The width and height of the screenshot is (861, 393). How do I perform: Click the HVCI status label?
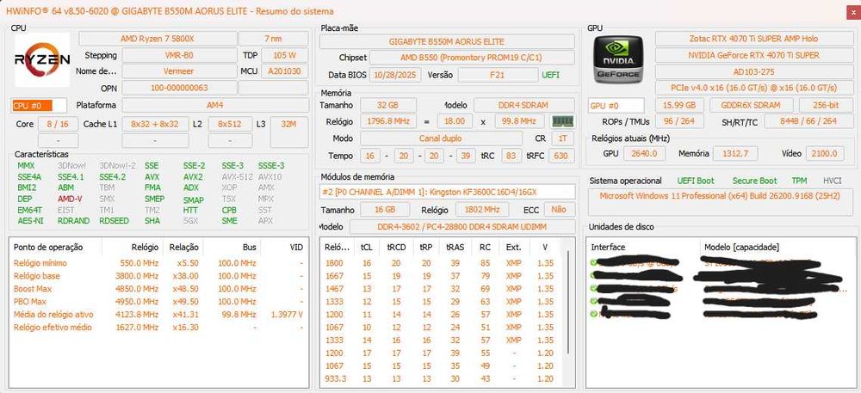[832, 181]
